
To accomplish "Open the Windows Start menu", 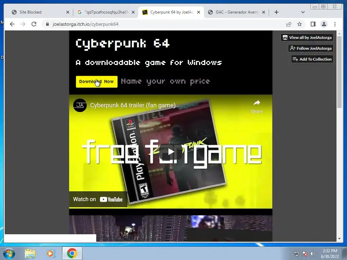I will pos(9,253).
